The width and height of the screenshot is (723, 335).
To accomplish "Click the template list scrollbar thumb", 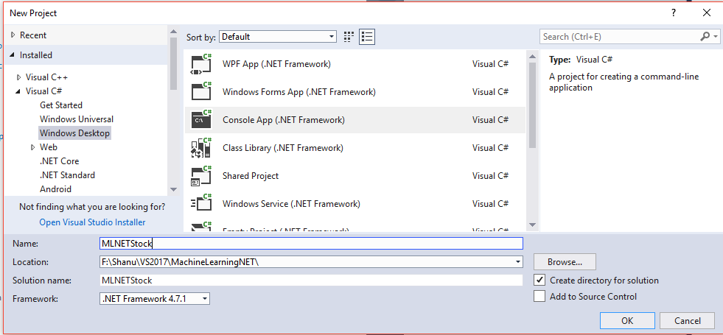I will point(532,105).
